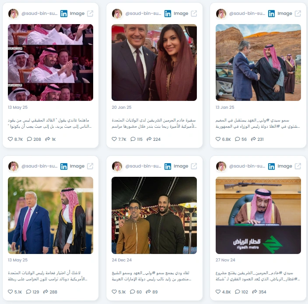Open the image of two men in tent
This screenshot has width=308, height=304.
(x=154, y=215)
